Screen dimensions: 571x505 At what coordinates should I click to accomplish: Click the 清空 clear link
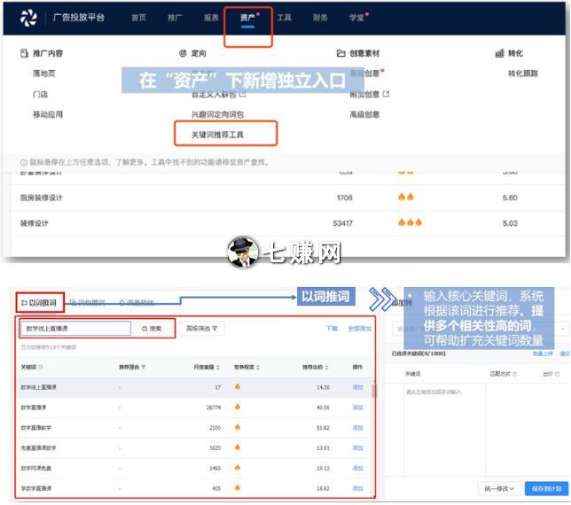pos(565,353)
